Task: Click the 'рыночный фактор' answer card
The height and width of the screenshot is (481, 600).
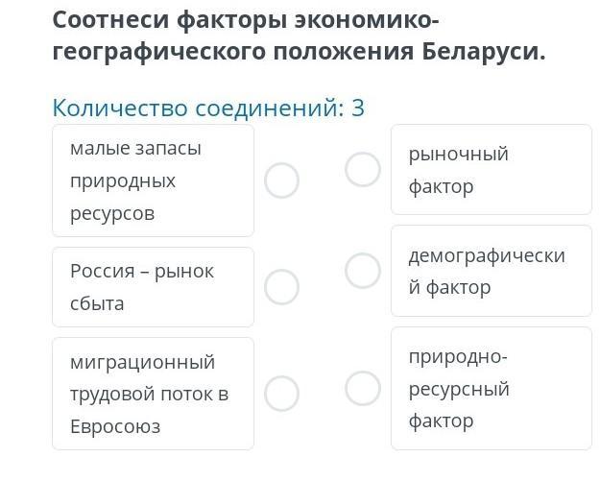Action: 492,169
